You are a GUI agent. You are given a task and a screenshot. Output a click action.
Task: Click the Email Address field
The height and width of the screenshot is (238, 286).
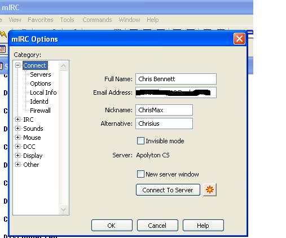[176, 92]
